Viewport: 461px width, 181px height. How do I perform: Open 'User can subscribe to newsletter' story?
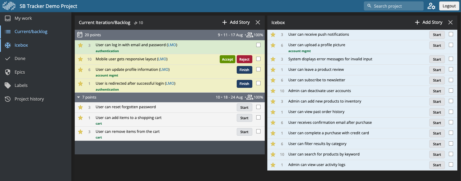point(317,80)
